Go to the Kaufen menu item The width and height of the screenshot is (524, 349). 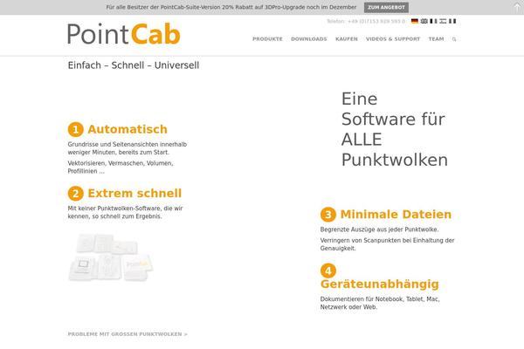pos(347,39)
